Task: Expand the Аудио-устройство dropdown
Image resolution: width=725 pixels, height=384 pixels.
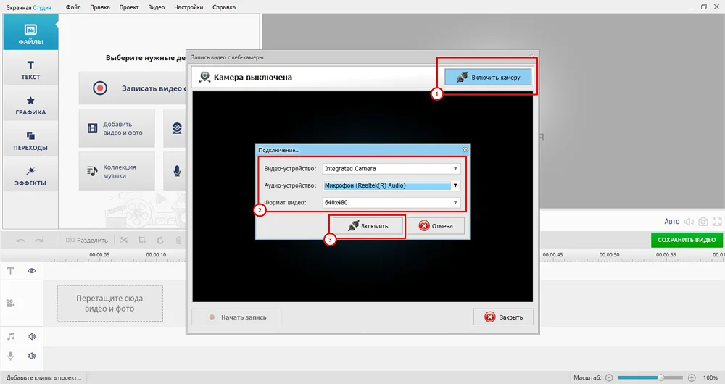Action: (455, 185)
